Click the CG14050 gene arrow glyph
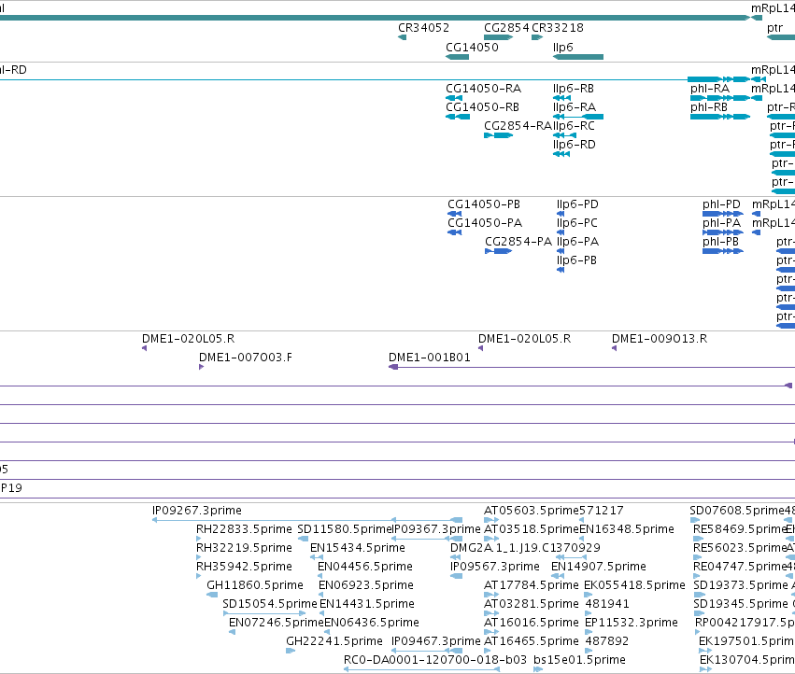Viewport: 795px width, 674px height. 458,57
